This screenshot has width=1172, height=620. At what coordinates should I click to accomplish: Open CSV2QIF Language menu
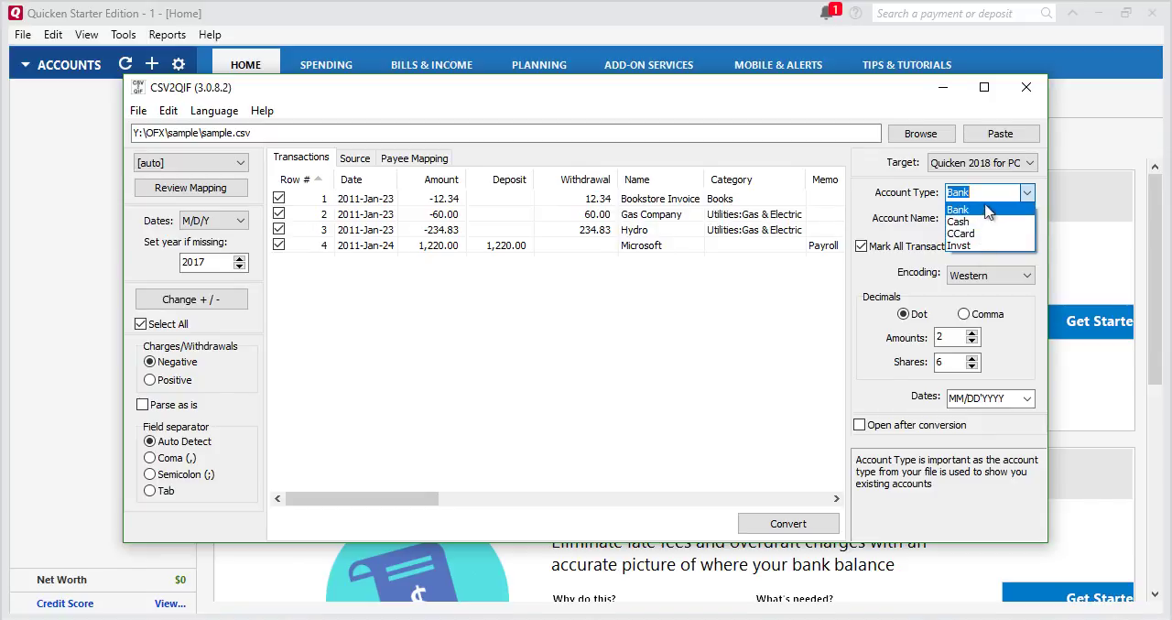214,111
